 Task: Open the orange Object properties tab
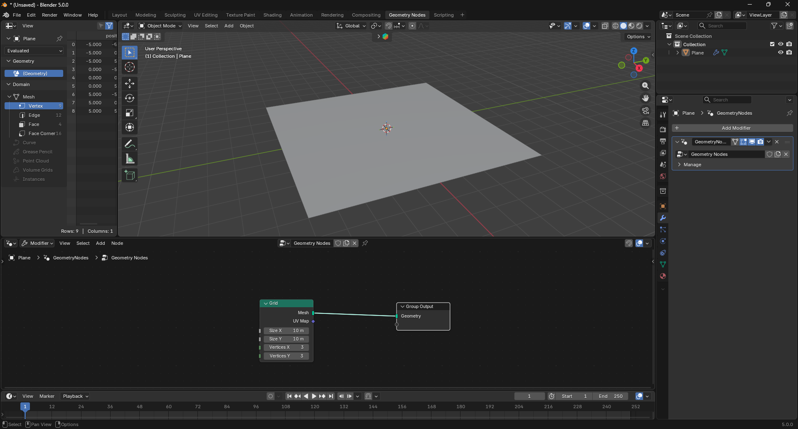coord(663,206)
